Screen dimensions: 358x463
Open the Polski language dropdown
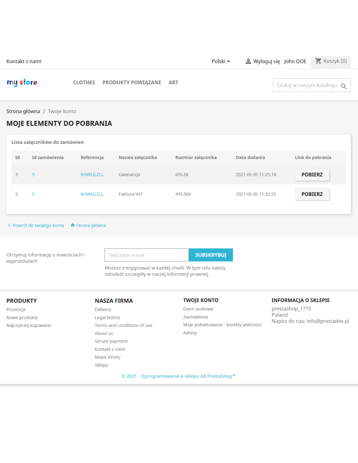(221, 61)
